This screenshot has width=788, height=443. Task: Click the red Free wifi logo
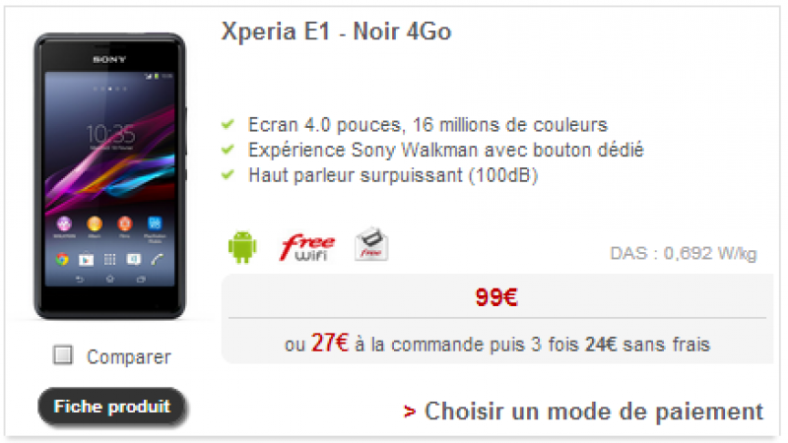307,247
